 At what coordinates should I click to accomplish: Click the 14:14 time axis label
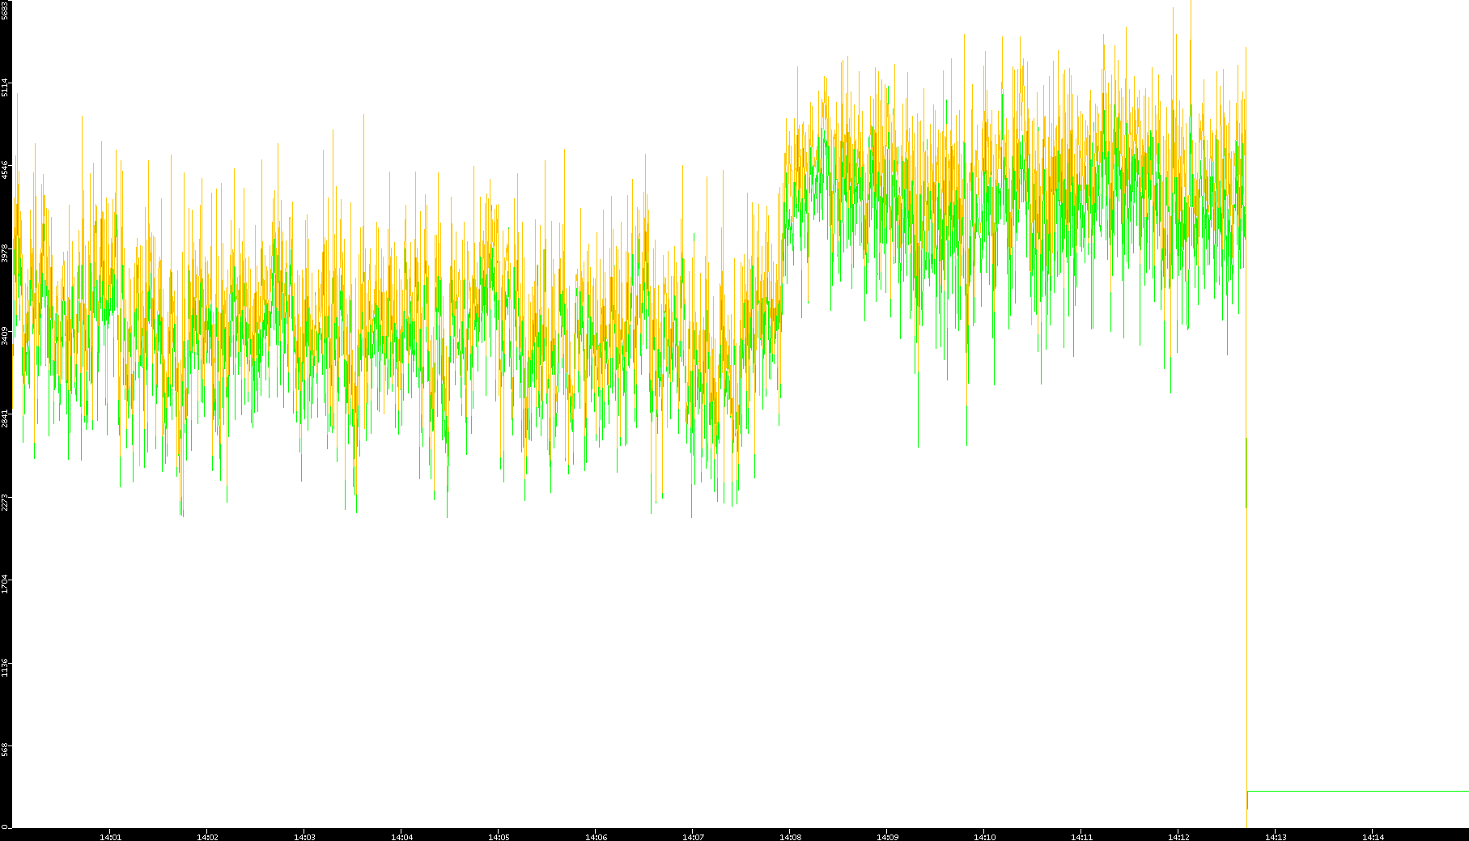point(1373,836)
